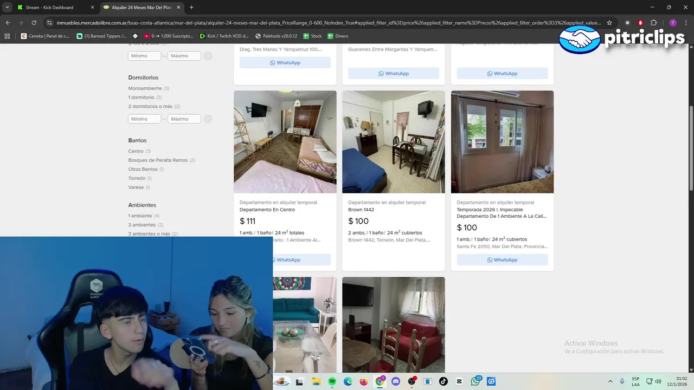Close the Stream - Kick Dashboard tab
The width and height of the screenshot is (694, 390).
click(x=92, y=8)
